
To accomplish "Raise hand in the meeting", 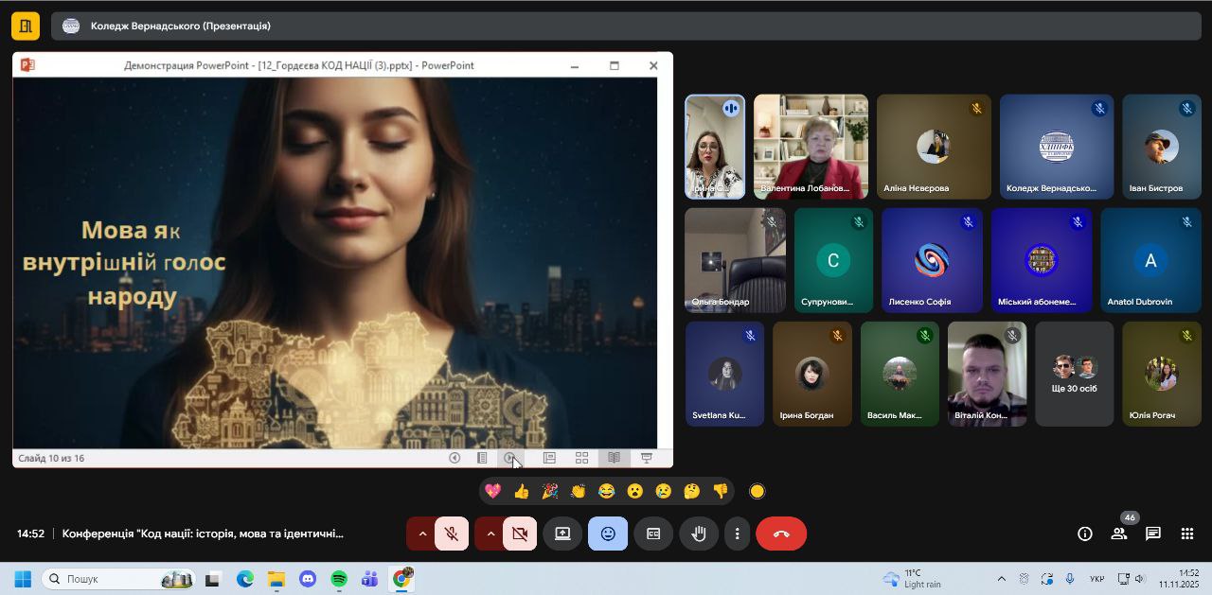I will pos(699,534).
